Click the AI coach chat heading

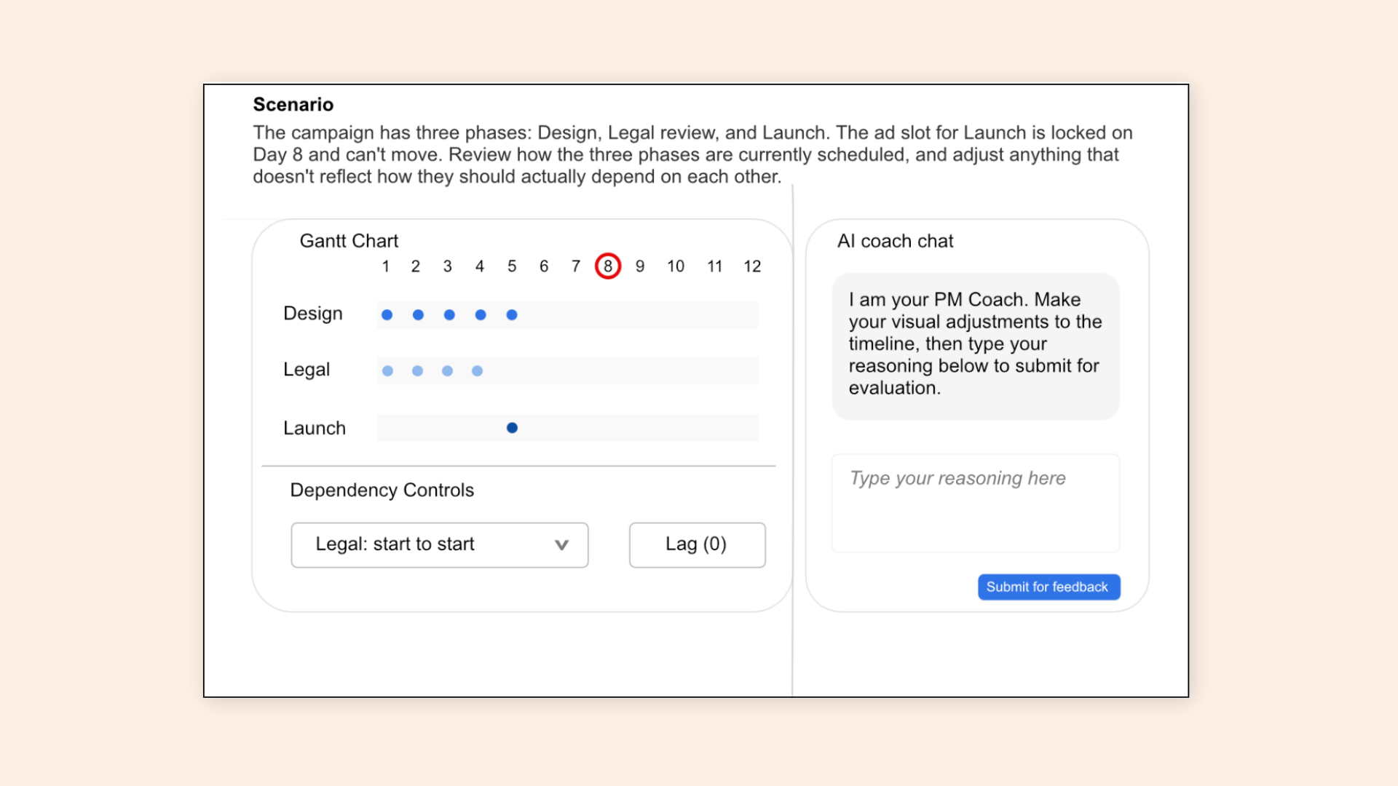pos(895,241)
